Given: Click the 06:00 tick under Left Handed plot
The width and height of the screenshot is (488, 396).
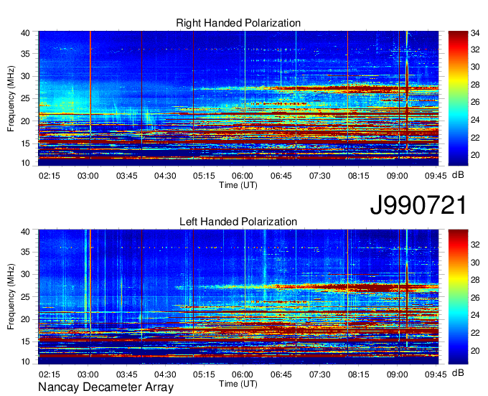Looking at the screenshot, I should tap(243, 374).
